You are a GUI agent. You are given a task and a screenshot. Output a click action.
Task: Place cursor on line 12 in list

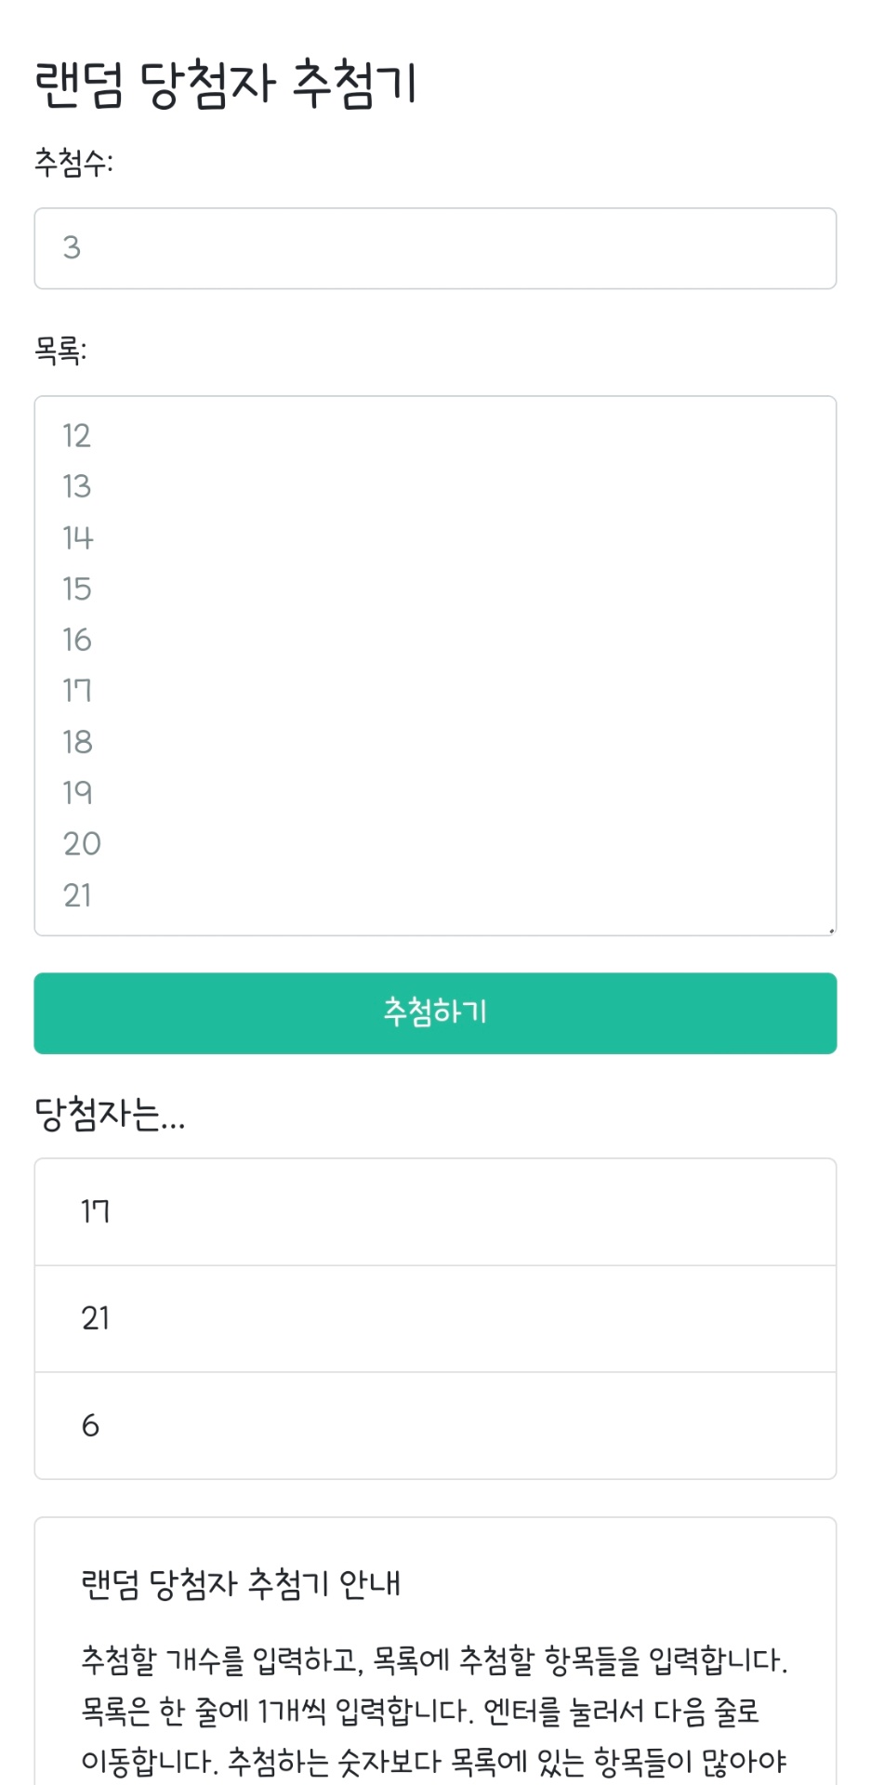tap(77, 435)
